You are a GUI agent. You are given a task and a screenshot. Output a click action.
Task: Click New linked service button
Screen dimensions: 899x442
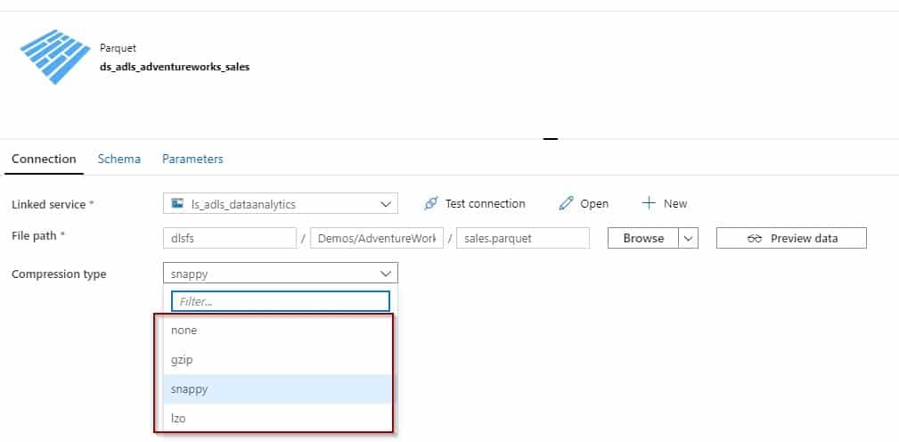tap(665, 203)
